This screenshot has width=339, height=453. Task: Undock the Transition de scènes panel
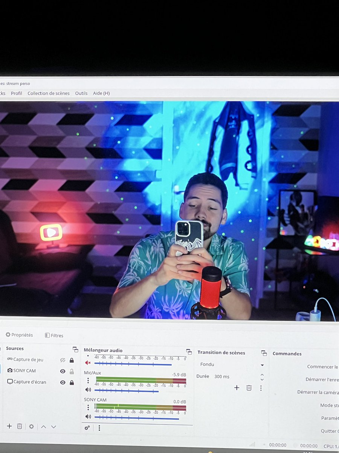[264, 353]
